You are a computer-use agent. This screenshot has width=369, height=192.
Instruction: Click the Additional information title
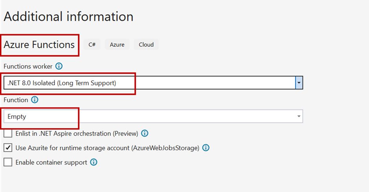(x=68, y=17)
